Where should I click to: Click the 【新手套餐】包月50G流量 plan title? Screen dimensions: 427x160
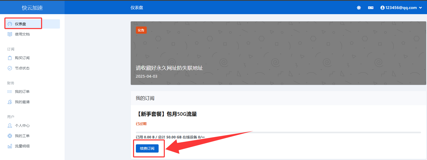[166, 114]
